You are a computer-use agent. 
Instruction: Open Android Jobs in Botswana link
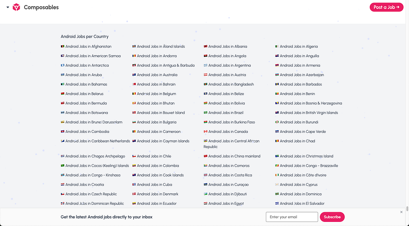coord(84,113)
